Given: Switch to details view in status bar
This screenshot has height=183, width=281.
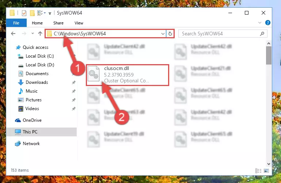Looking at the screenshot, I should pos(258,171).
